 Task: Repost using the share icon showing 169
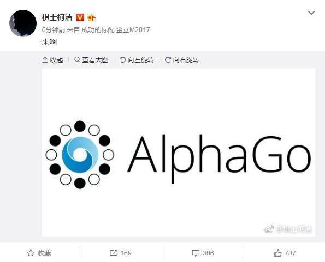(x=114, y=253)
